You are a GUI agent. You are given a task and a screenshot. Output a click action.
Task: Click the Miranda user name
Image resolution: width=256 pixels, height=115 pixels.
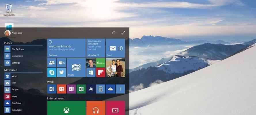click(x=17, y=33)
